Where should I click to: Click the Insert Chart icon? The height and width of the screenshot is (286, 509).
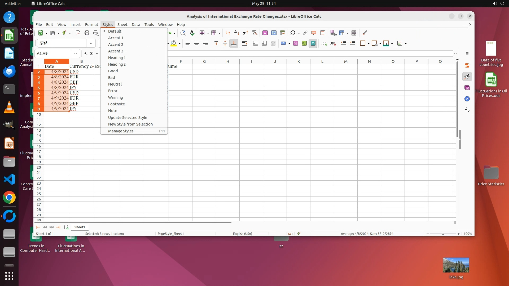point(274,33)
